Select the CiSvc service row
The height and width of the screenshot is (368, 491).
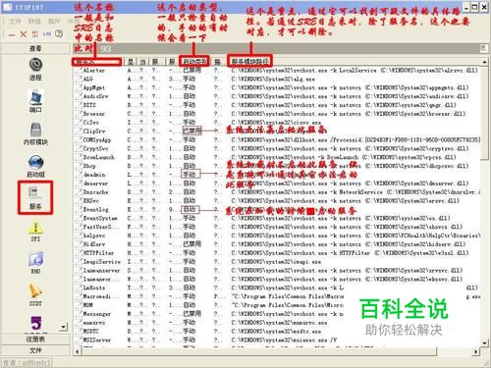(x=277, y=123)
